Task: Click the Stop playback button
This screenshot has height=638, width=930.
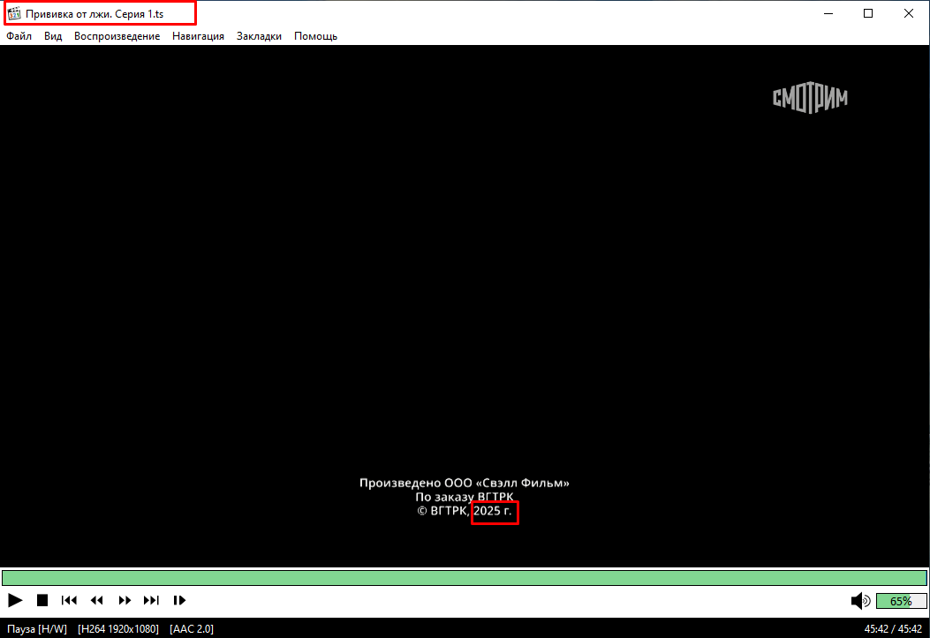Action: pos(42,600)
